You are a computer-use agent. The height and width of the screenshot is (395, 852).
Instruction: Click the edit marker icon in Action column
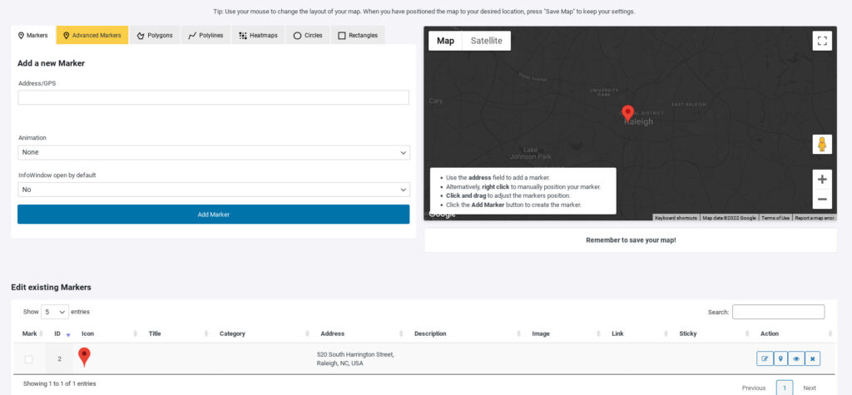point(765,358)
